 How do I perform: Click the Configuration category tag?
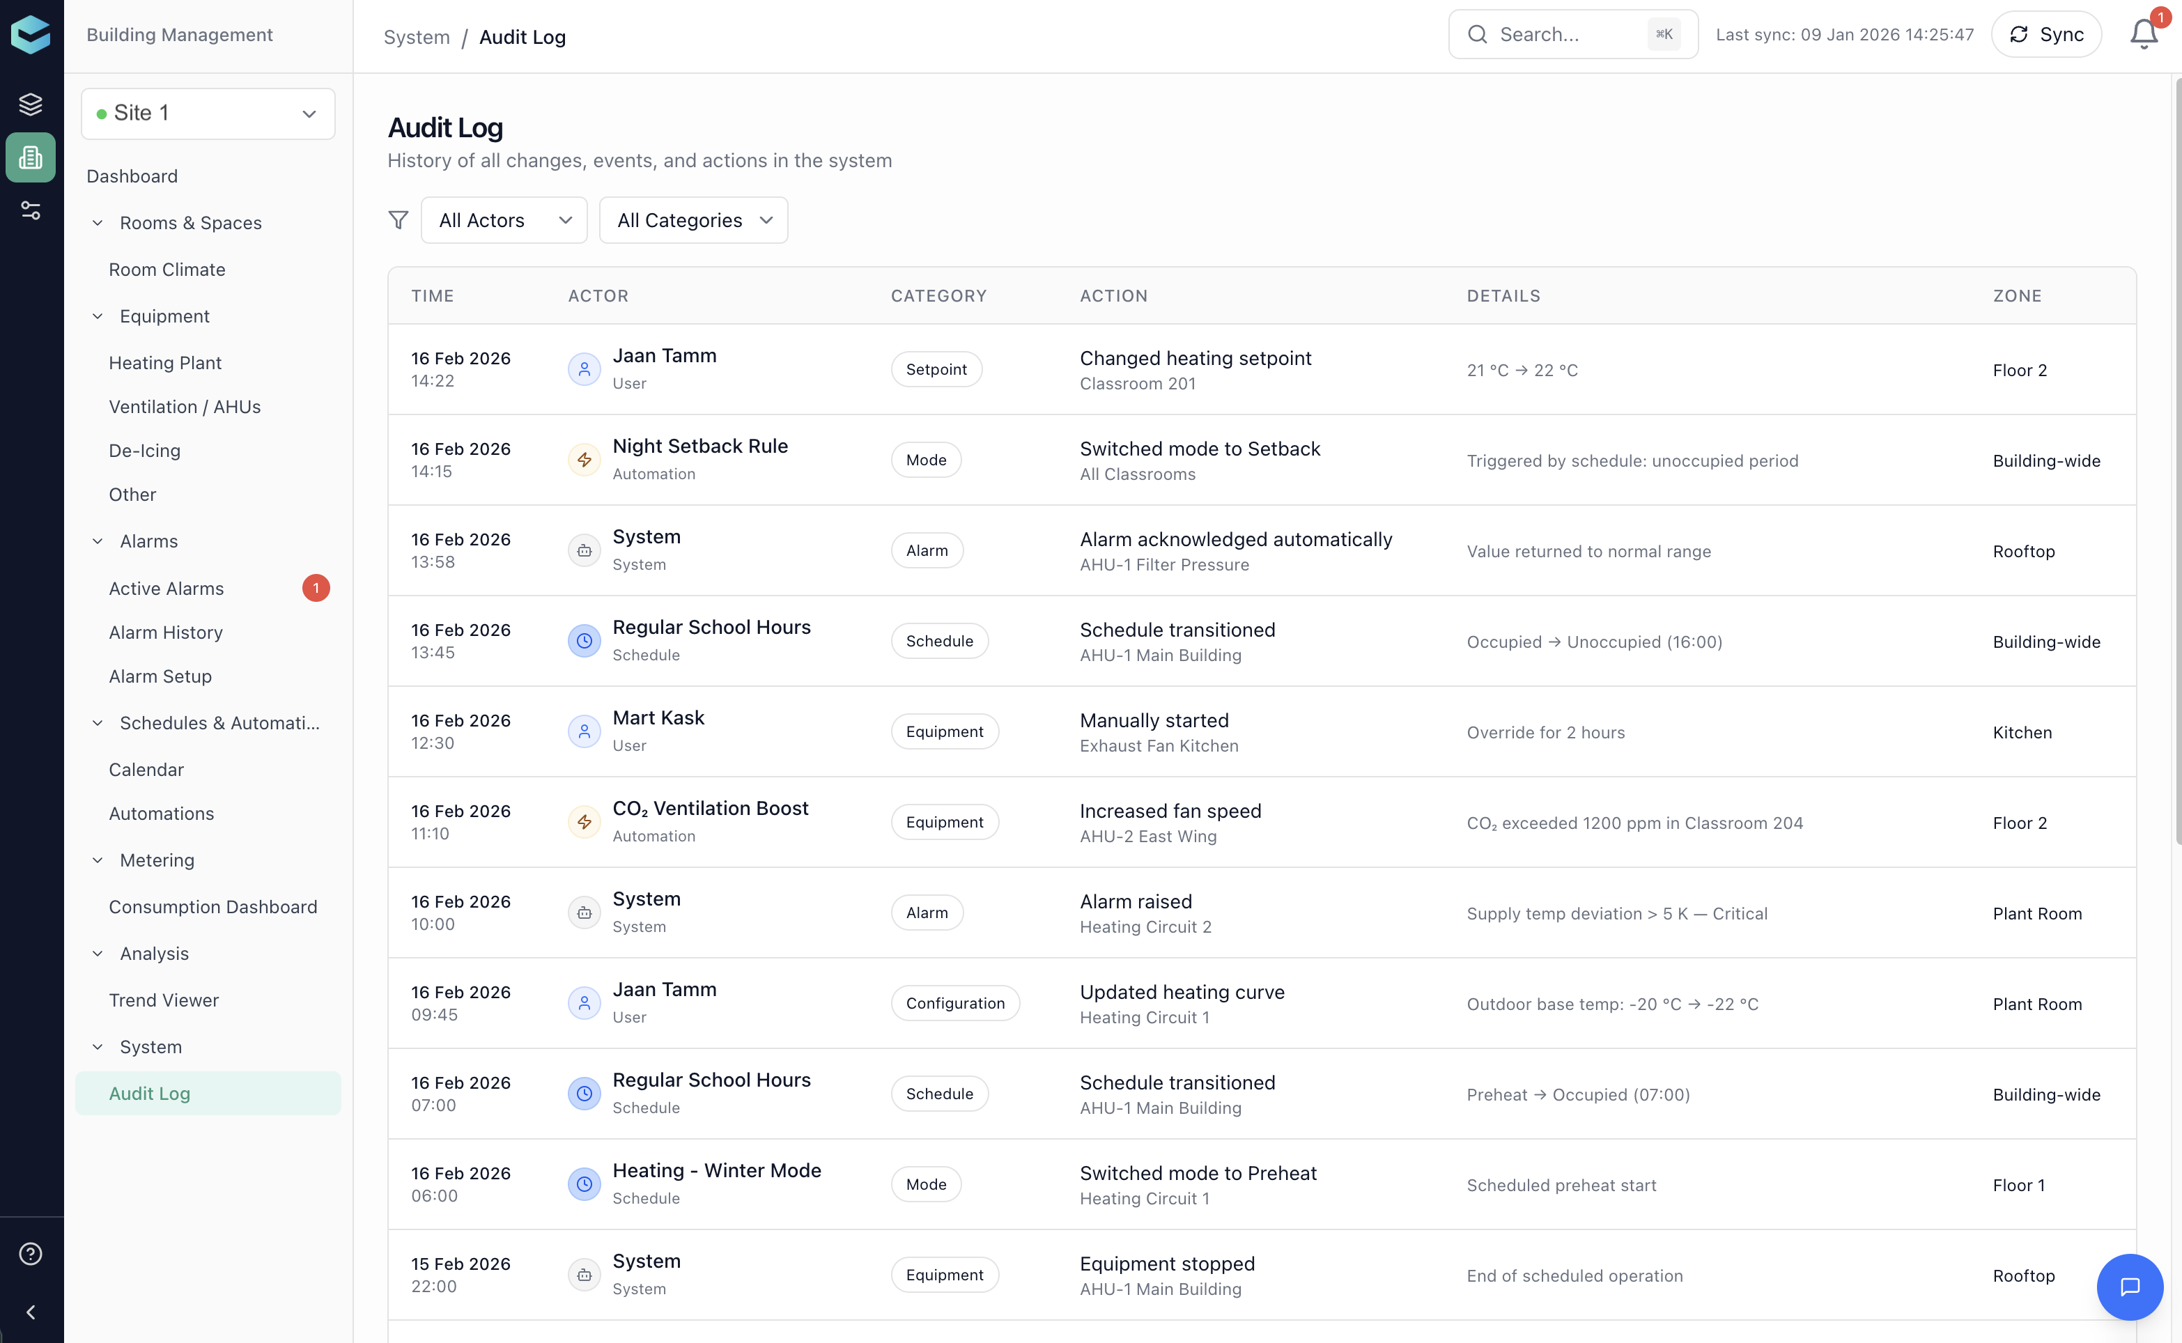954,1003
